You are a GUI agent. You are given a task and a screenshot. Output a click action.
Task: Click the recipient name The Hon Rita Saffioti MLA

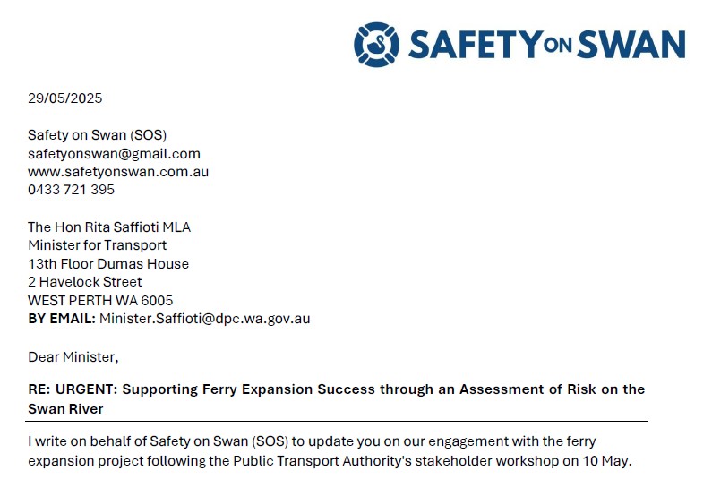(109, 227)
